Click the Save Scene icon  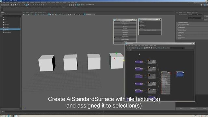pyautogui.click(x=16, y=5)
